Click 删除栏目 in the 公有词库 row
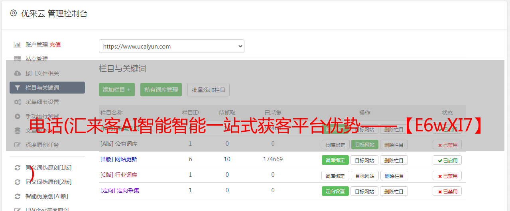The image size is (510, 211). coord(394,145)
